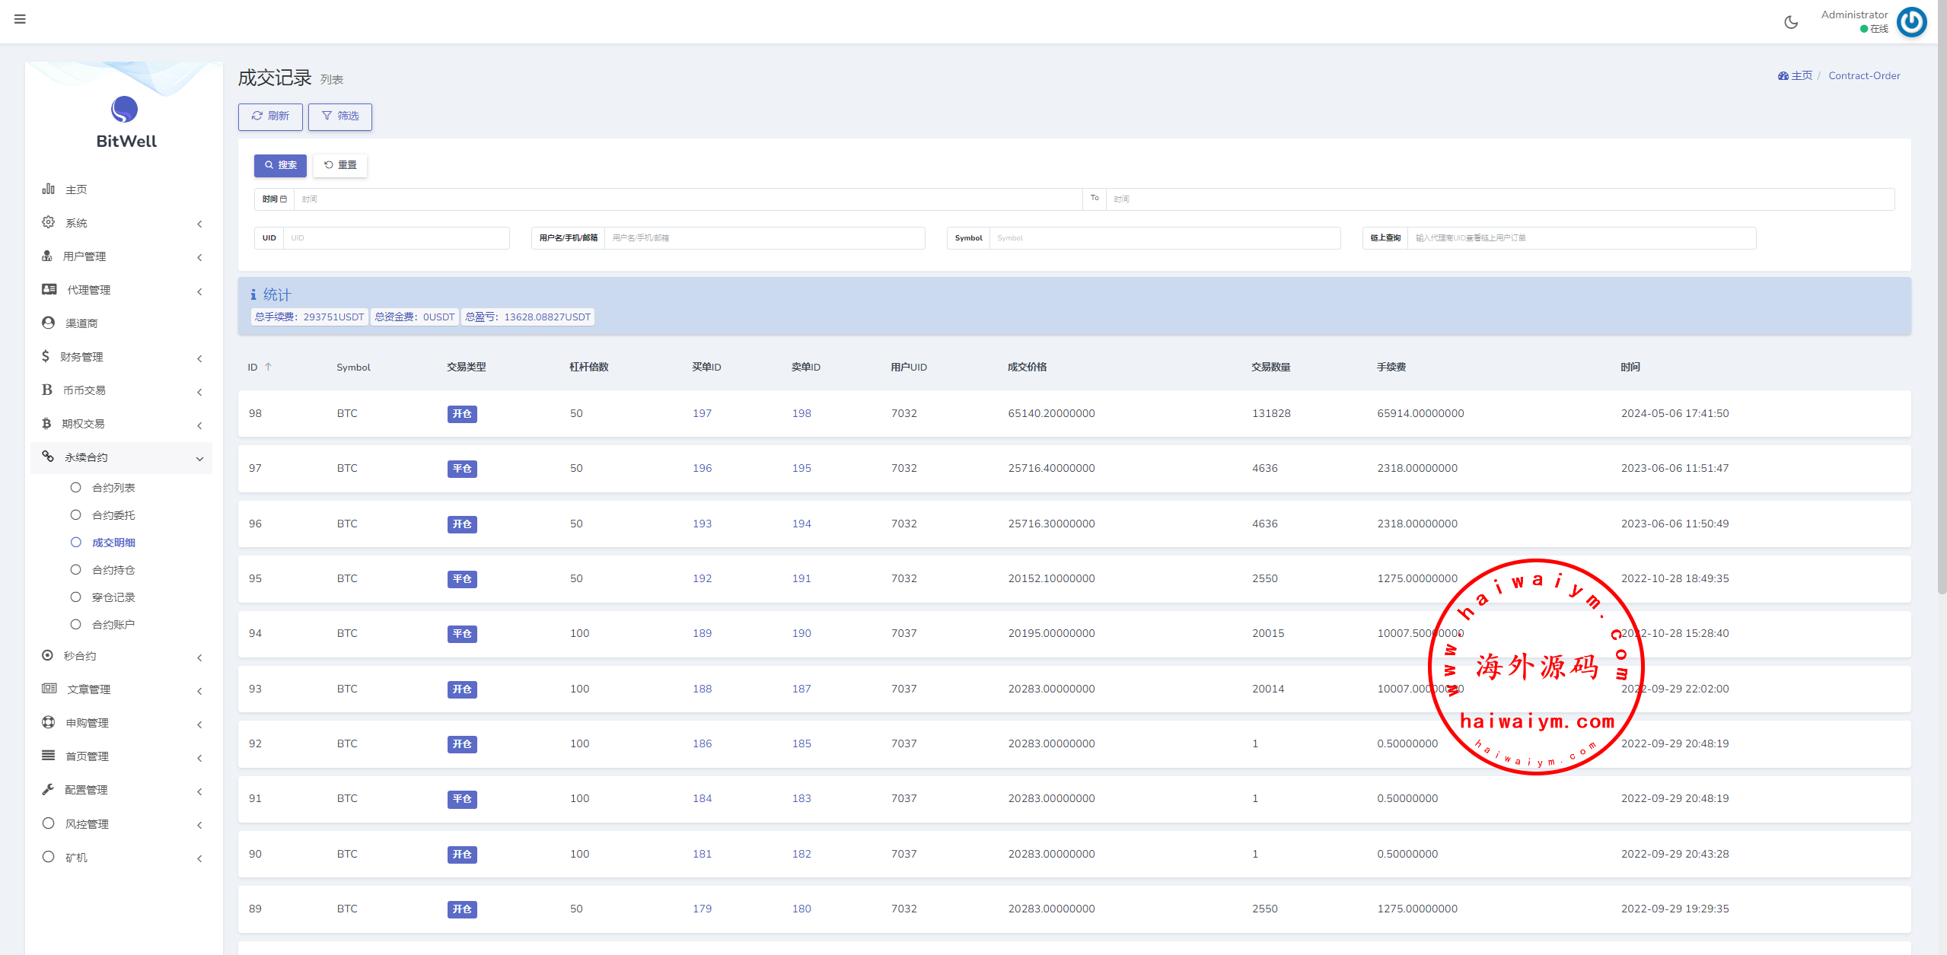The height and width of the screenshot is (955, 1947).
Task: Open 主页 bar chart sidebar icon
Action: pos(48,189)
